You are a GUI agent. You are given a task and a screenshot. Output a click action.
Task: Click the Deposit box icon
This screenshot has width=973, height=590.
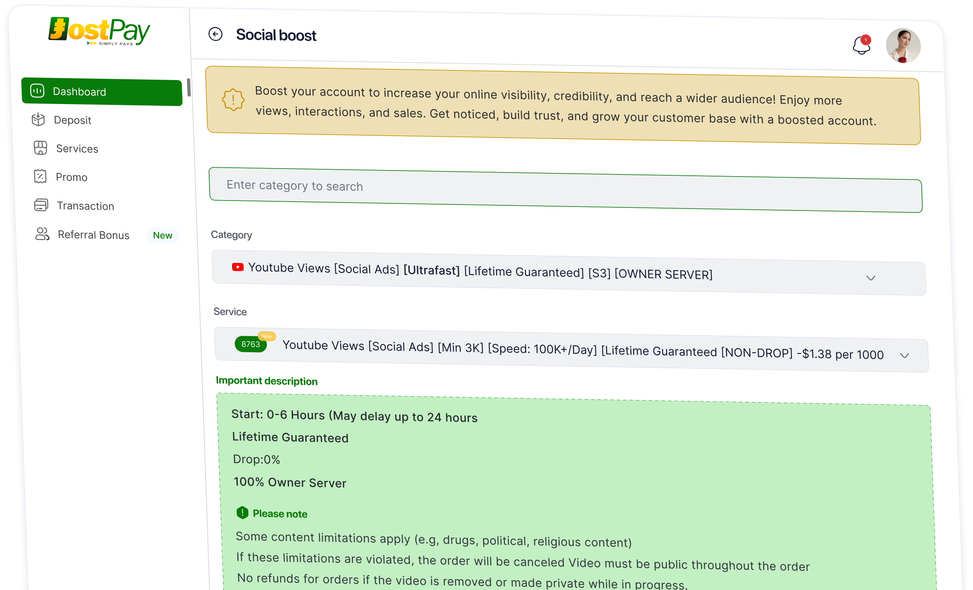coord(38,119)
